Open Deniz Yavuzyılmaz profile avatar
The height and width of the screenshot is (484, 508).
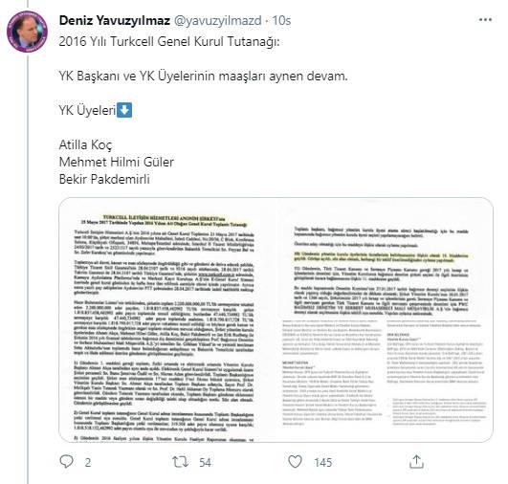tap(27, 32)
